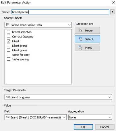Screen dimensions: 116x131
Task: Click the dashboard grid icon in Source Sheets
Action: point(8,25)
